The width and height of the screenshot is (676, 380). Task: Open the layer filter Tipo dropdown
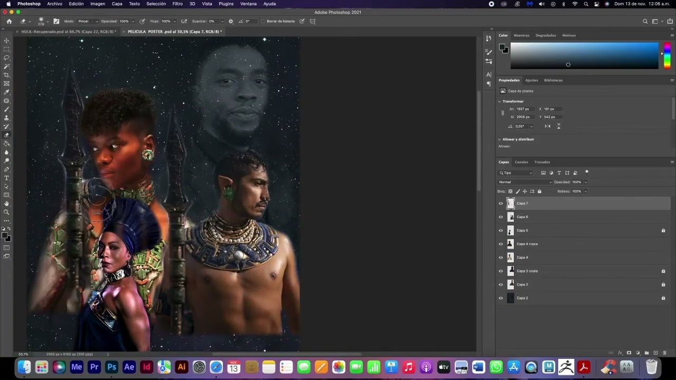point(516,173)
